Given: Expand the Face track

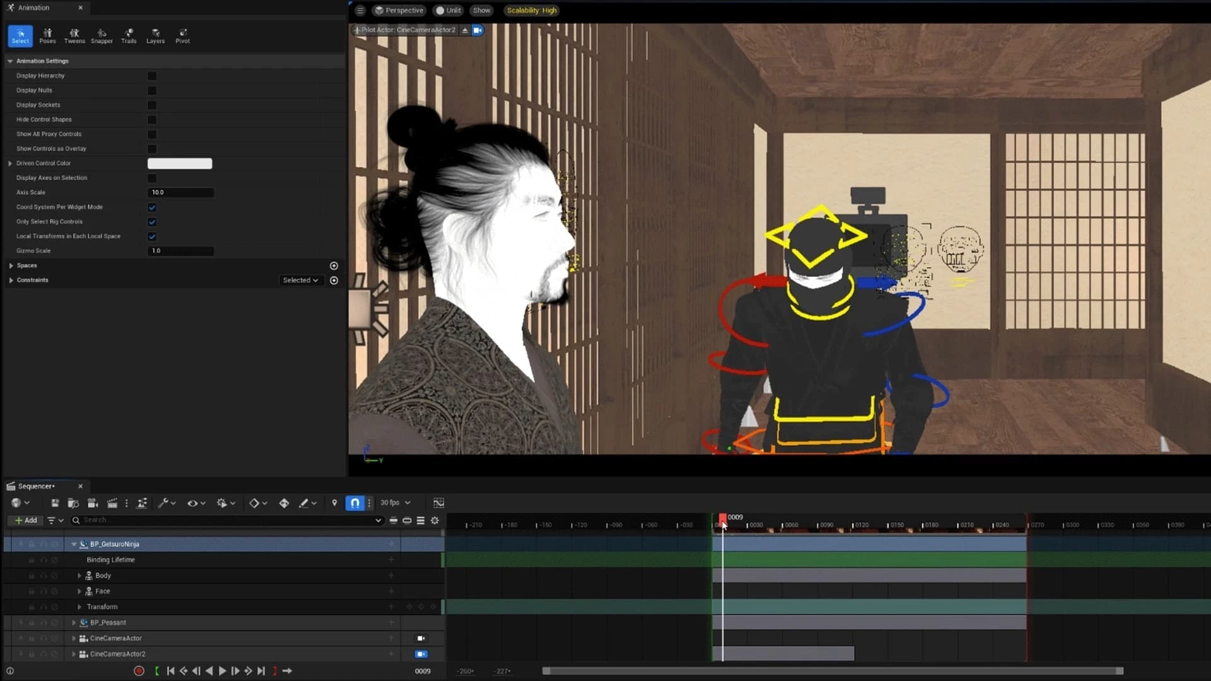Looking at the screenshot, I should tap(79, 591).
